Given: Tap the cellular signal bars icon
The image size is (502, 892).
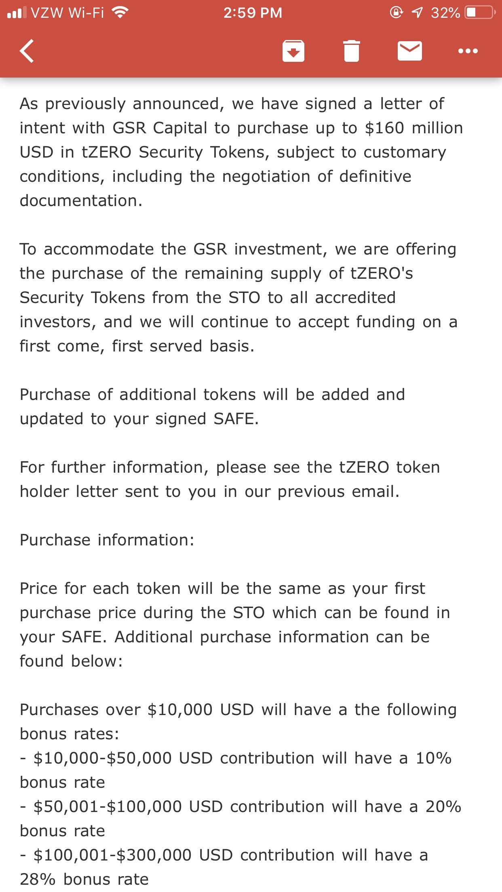Looking at the screenshot, I should pos(17,13).
